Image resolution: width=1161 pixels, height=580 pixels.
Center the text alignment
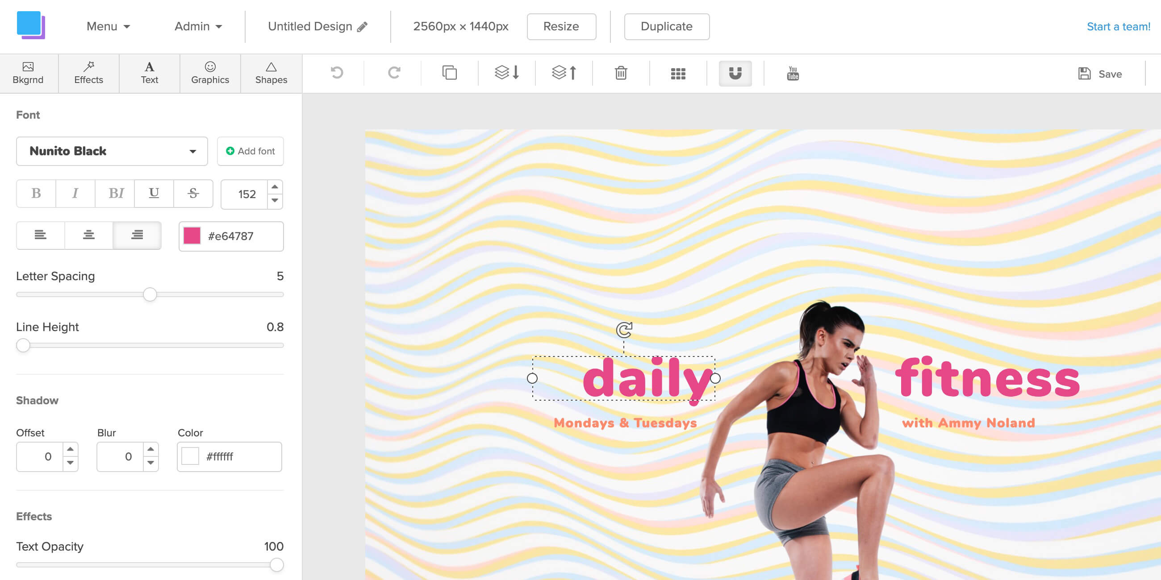[89, 235]
